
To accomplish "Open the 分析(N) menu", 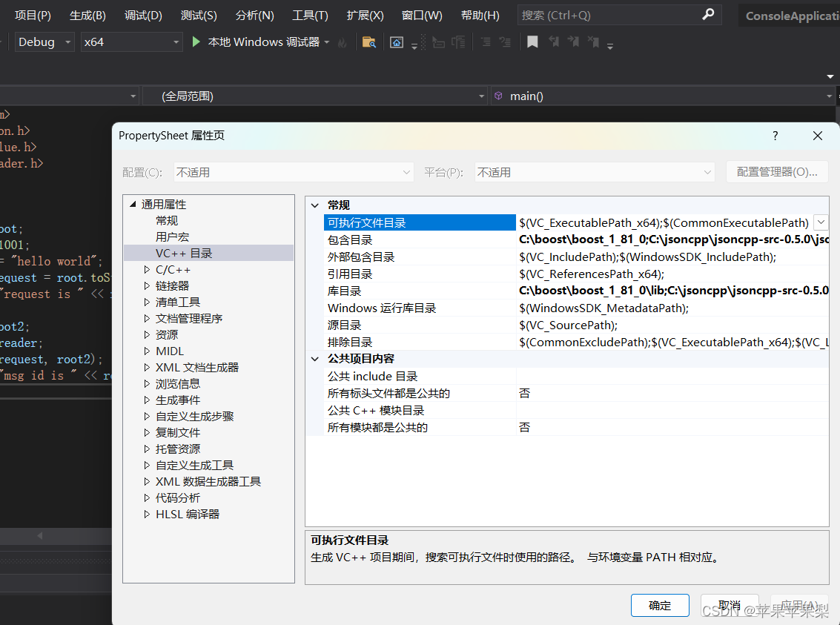I will point(255,15).
